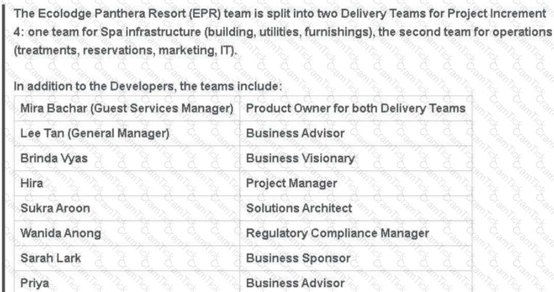Select the Sukra Aroon name cell
The image size is (554, 292).
pyautogui.click(x=127, y=208)
